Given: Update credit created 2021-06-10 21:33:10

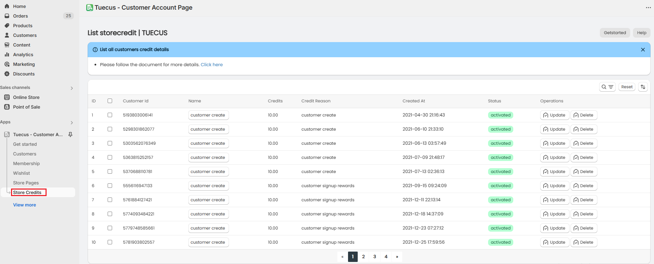Looking at the screenshot, I should 555,129.
